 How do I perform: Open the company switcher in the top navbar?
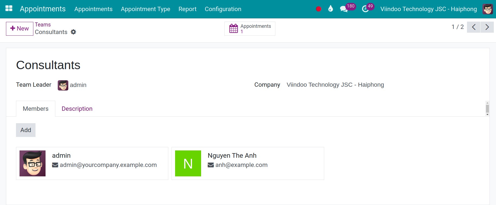tap(429, 9)
